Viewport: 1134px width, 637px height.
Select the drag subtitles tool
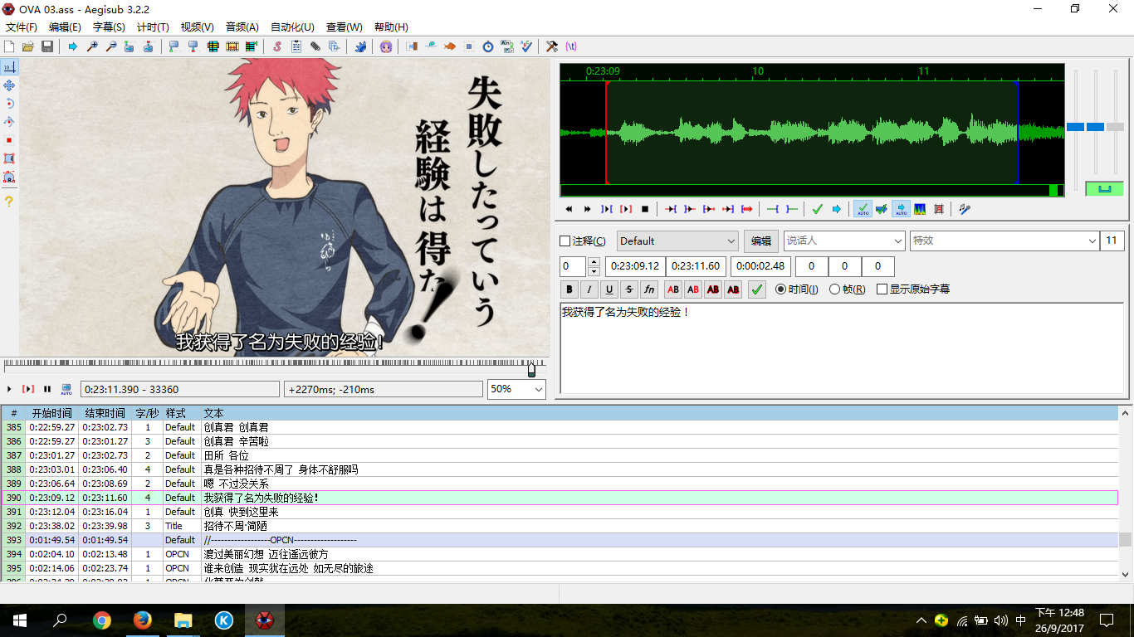(x=9, y=85)
